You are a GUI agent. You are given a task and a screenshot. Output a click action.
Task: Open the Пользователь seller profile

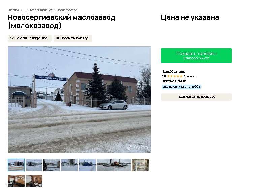click(x=173, y=72)
